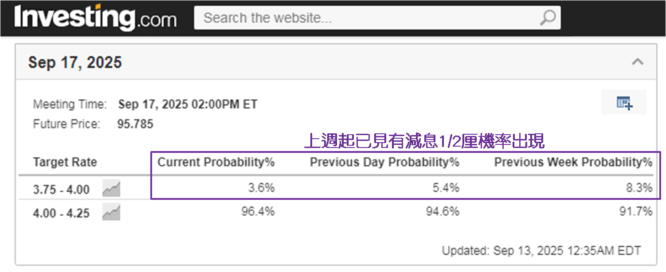The image size is (666, 272).
Task: Select the 3.75 - 4.00 target rate row
Action: (61, 190)
